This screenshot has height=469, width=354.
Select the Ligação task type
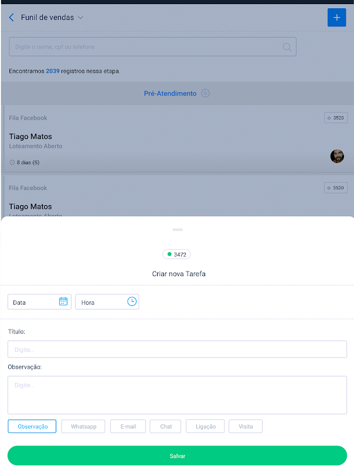(205, 426)
